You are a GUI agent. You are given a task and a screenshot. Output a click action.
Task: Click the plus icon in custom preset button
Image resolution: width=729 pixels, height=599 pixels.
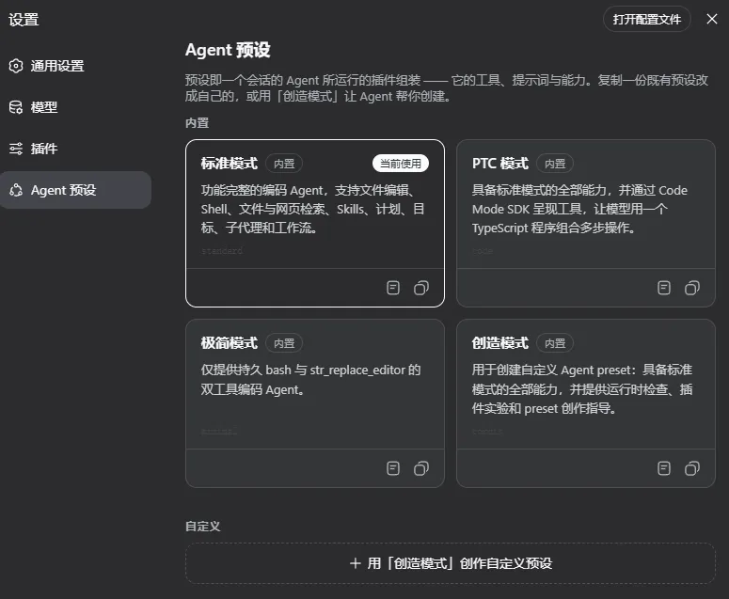356,563
